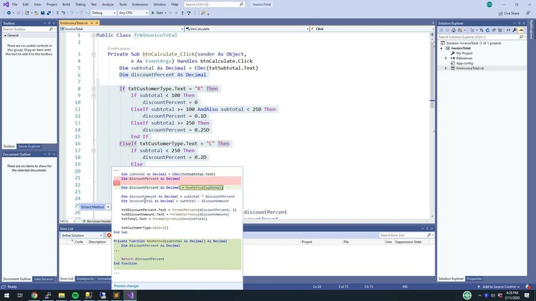Click Search Solution Explorer field
536x301 pixels.
481,37
